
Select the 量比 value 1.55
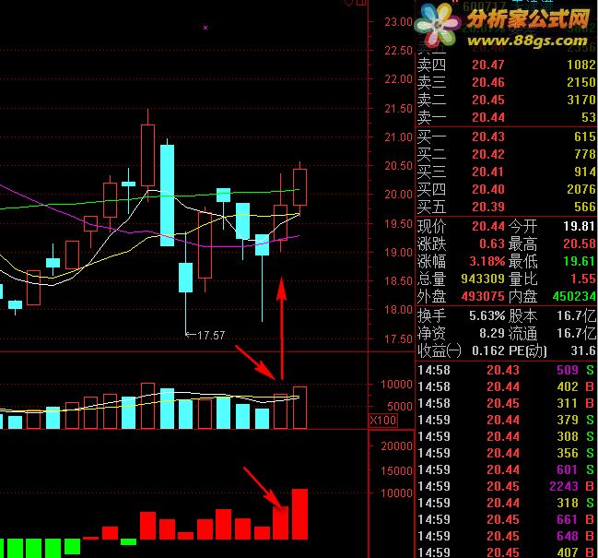tap(582, 279)
